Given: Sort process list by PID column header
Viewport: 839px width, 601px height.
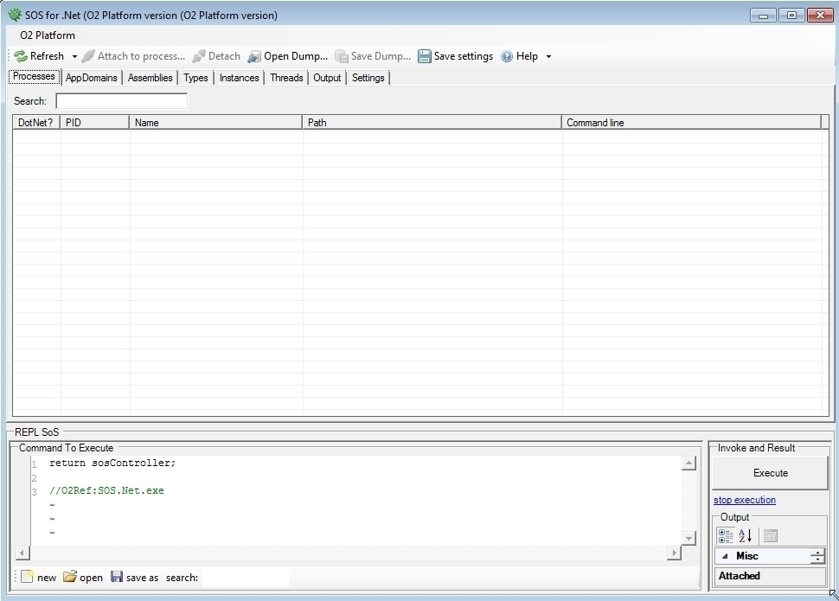Looking at the screenshot, I should pyautogui.click(x=95, y=123).
